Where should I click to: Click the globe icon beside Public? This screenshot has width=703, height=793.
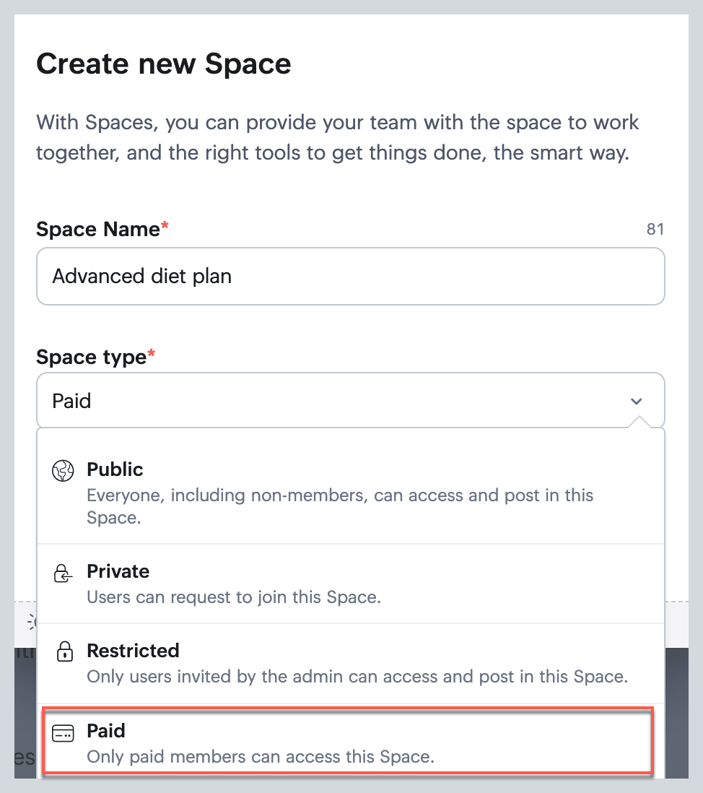pyautogui.click(x=64, y=471)
